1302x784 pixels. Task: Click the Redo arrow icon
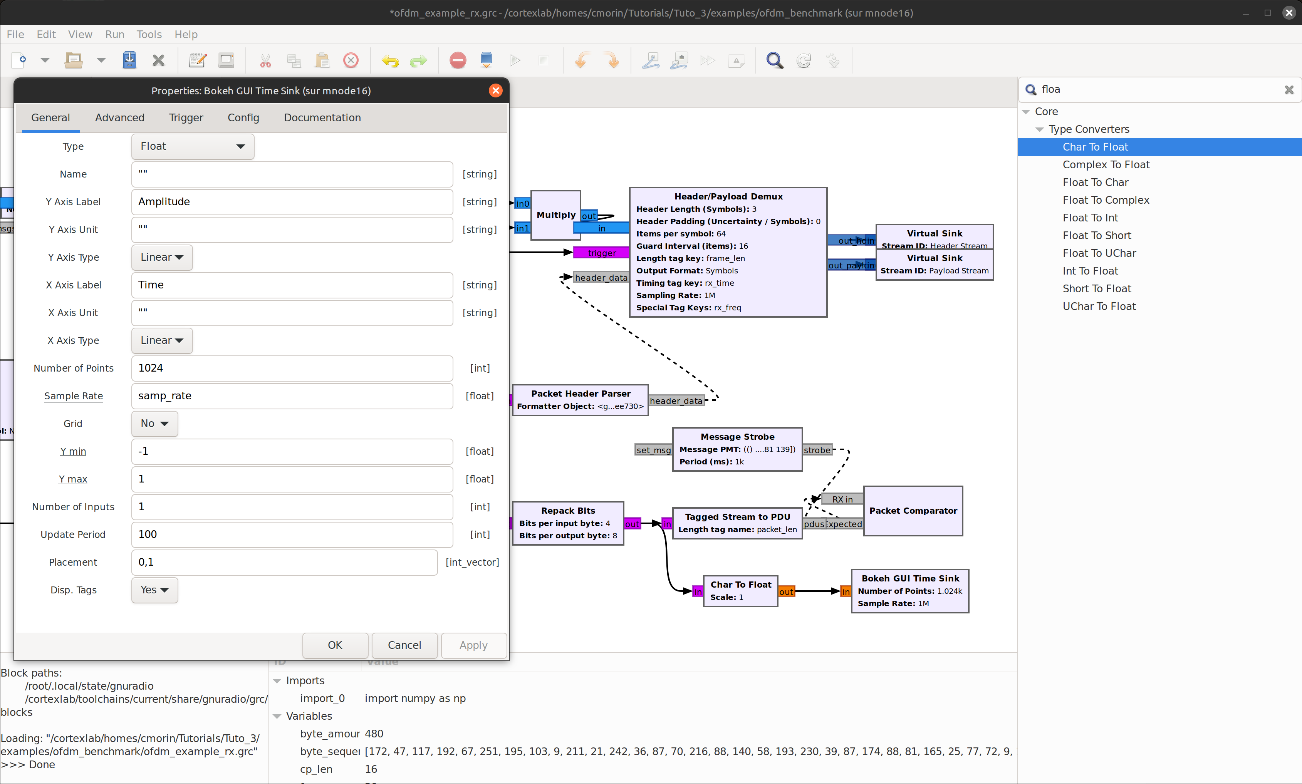(x=418, y=60)
